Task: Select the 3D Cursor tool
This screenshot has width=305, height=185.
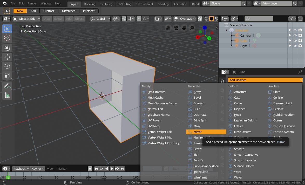Action: [x=7, y=38]
